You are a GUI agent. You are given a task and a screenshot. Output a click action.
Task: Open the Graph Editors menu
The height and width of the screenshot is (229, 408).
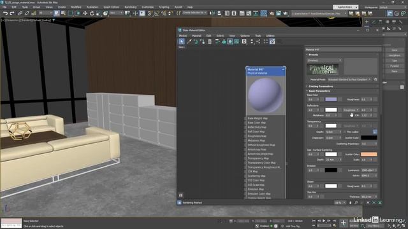click(x=112, y=7)
